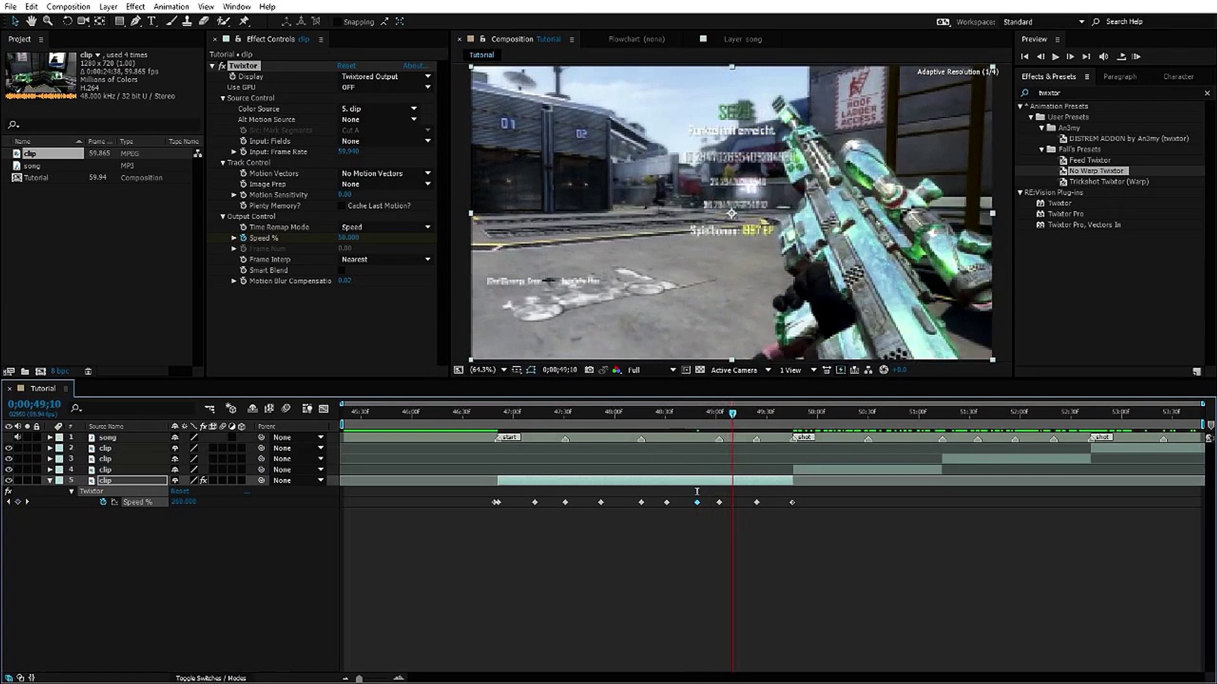The height and width of the screenshot is (684, 1217).
Task: Select the Puppet Pin tool
Action: point(244,21)
